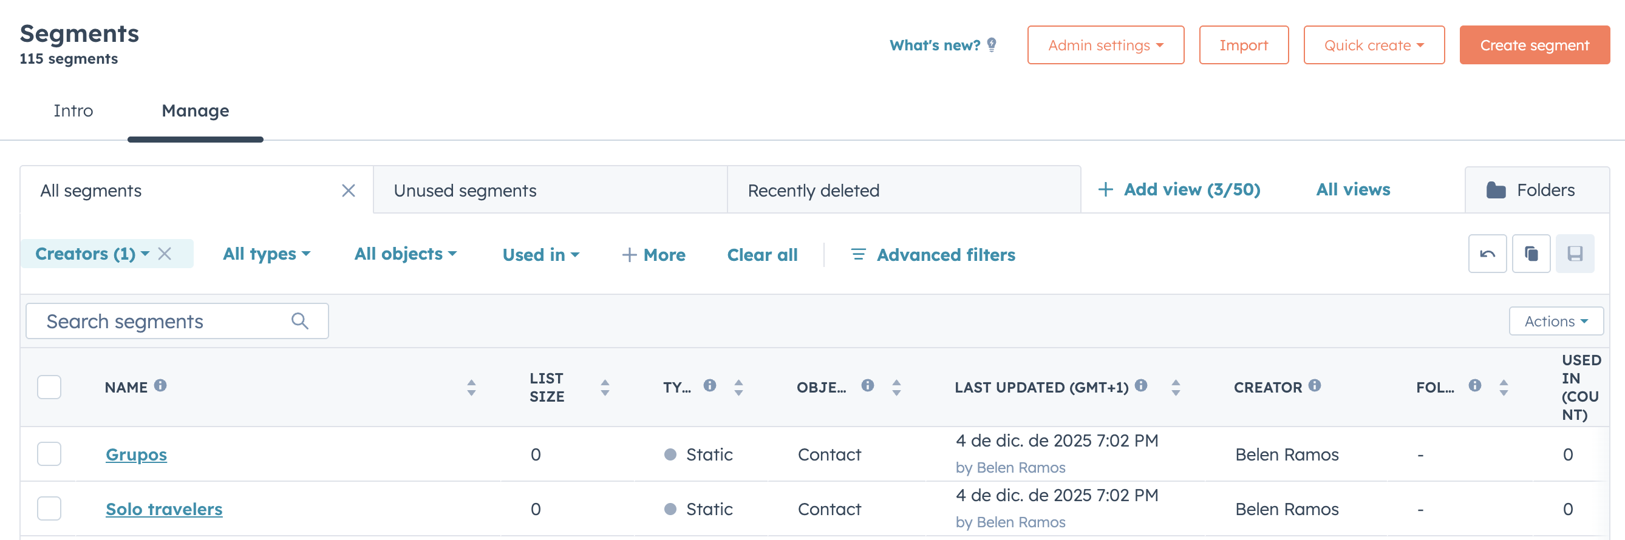Click the info icon next to Name column
The width and height of the screenshot is (1625, 540).
(160, 386)
